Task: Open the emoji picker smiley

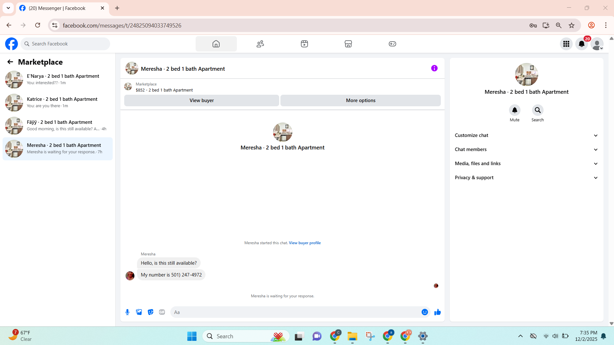Action: click(425, 312)
